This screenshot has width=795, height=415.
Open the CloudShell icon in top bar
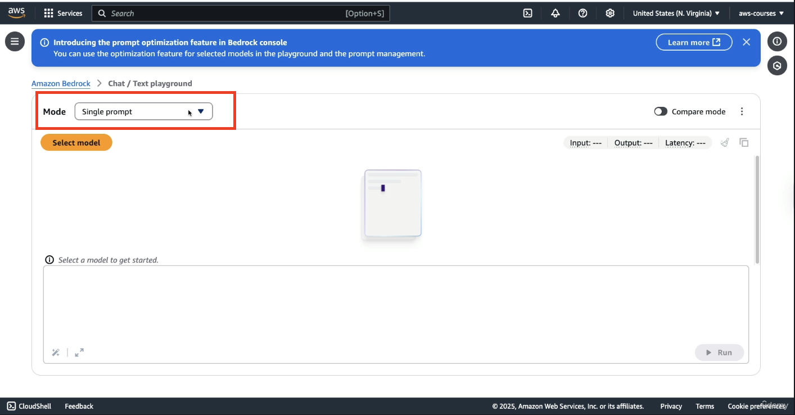528,13
